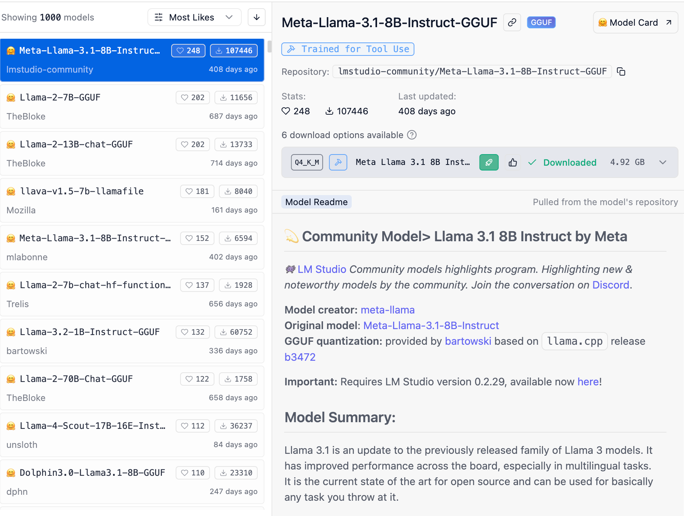Screen dimensions: 684x516
Task: Click downloads badge 107446 on selected model
Action: pyautogui.click(x=234, y=51)
